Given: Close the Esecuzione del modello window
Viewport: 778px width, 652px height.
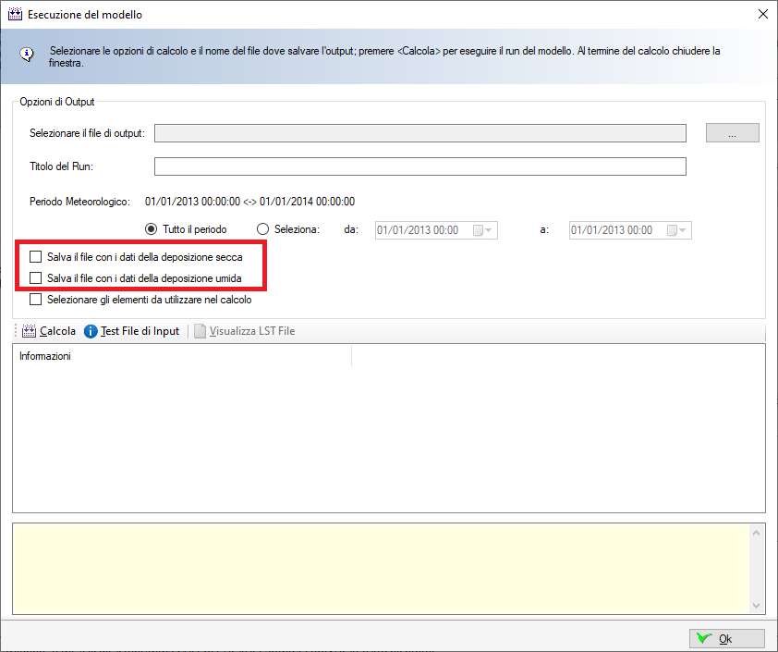Looking at the screenshot, I should pos(762,15).
